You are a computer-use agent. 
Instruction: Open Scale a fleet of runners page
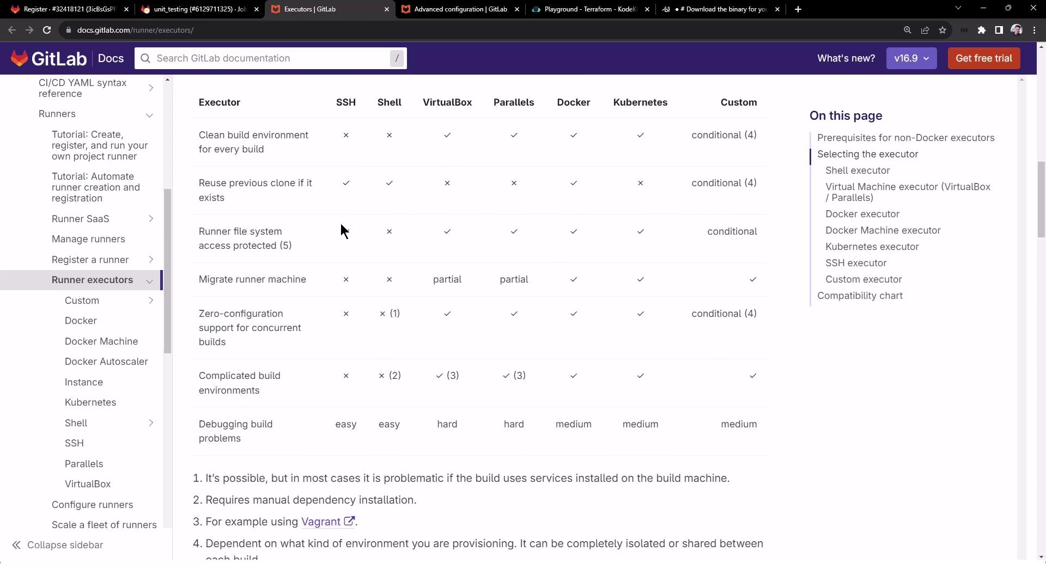point(104,525)
